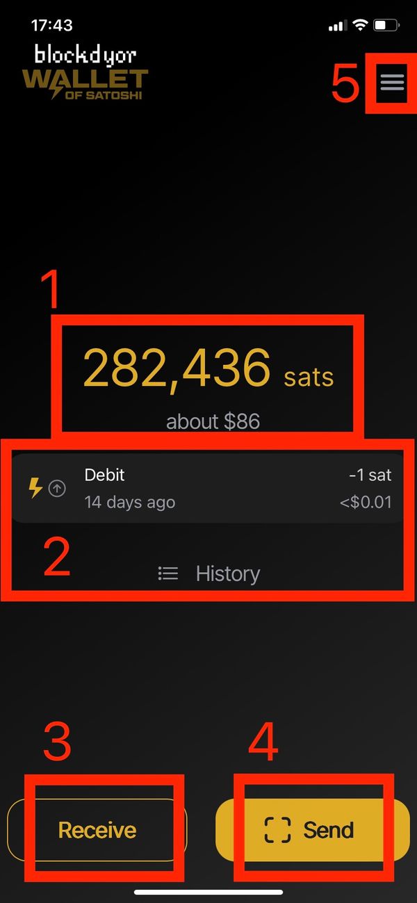Tap the 14 days ago timestamp

(129, 502)
